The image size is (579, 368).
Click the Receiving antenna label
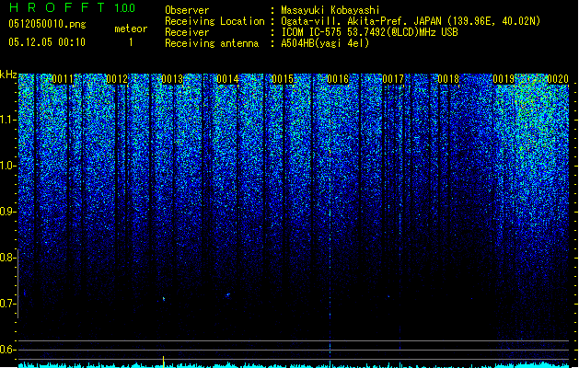tap(212, 43)
